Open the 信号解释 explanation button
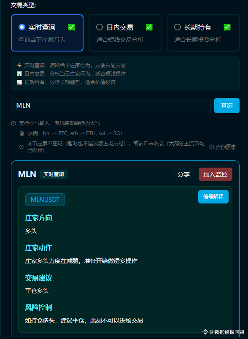This screenshot has height=339, width=248. [x=213, y=197]
